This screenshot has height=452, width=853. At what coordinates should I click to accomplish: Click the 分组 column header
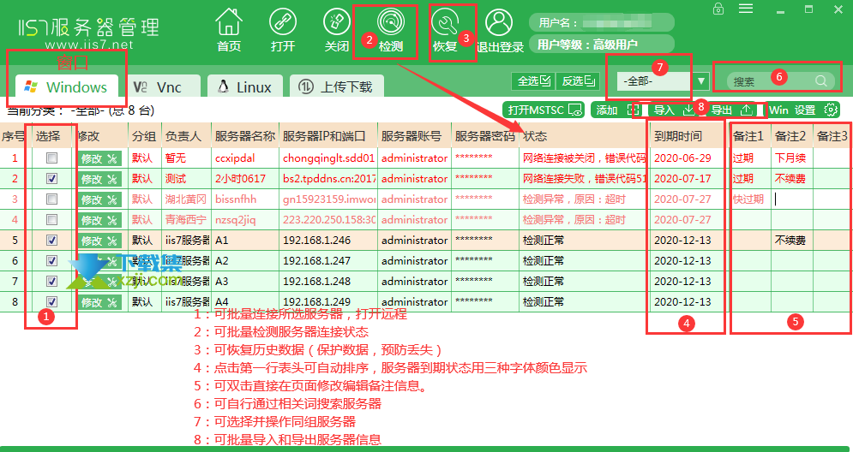pos(145,136)
